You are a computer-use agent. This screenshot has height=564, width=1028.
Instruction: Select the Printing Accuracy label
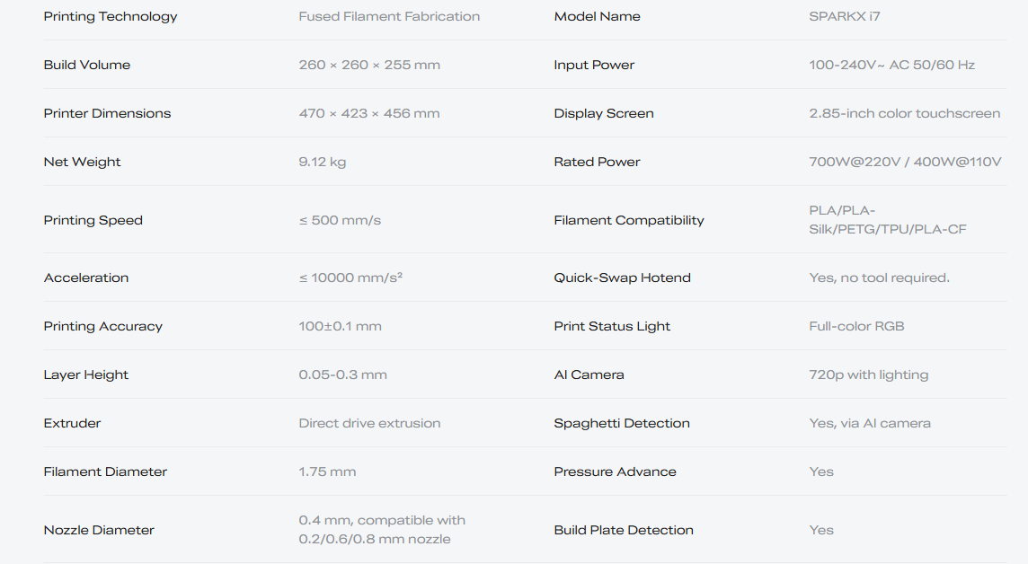tap(103, 326)
